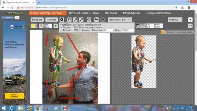
Task: Click the browser reload icon
Action: point(12,8)
